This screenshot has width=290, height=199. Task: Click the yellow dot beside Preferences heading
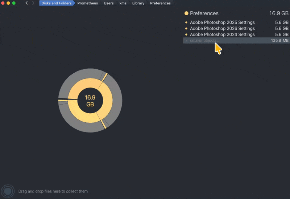[x=186, y=13]
